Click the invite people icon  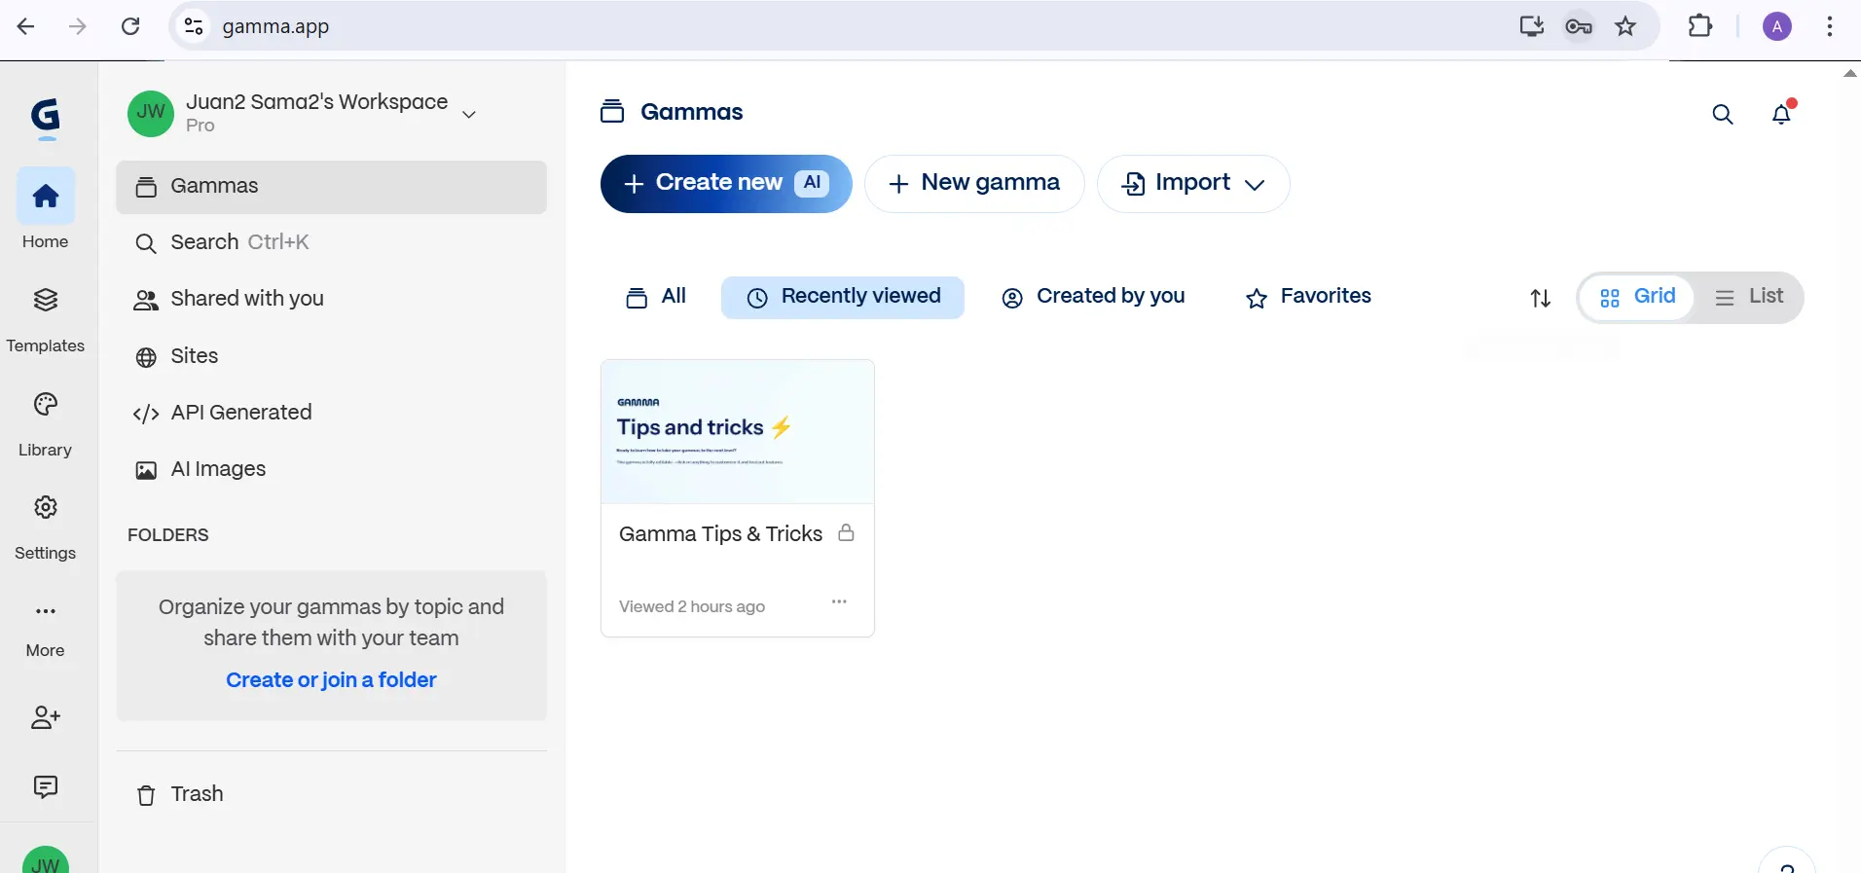[x=46, y=718]
